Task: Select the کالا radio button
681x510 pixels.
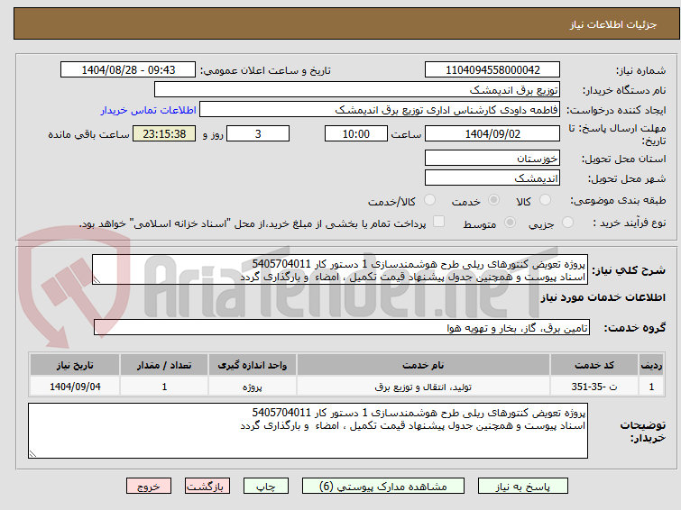Action: 545,200
